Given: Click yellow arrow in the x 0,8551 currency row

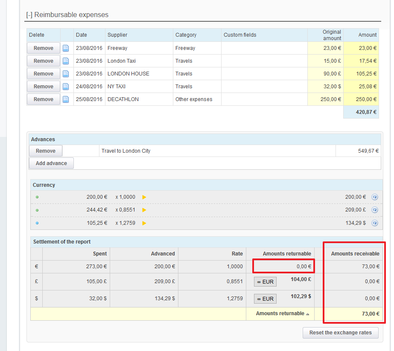Looking at the screenshot, I should pos(144,210).
